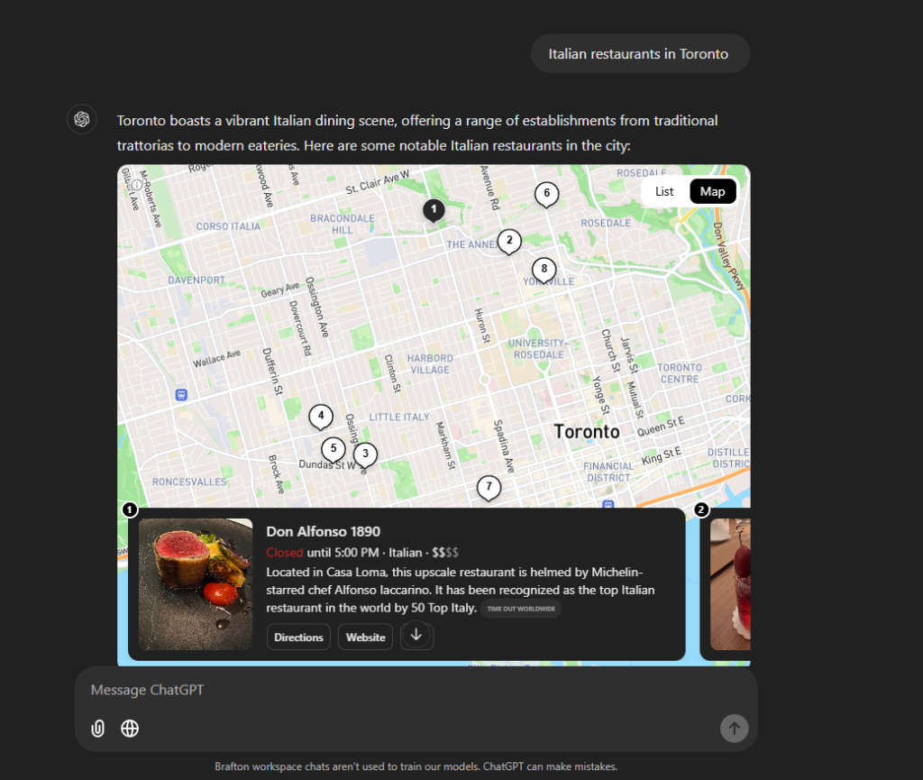Click the CORSO ITALIA map label
Viewport: 923px width, 780px height.
(x=228, y=226)
